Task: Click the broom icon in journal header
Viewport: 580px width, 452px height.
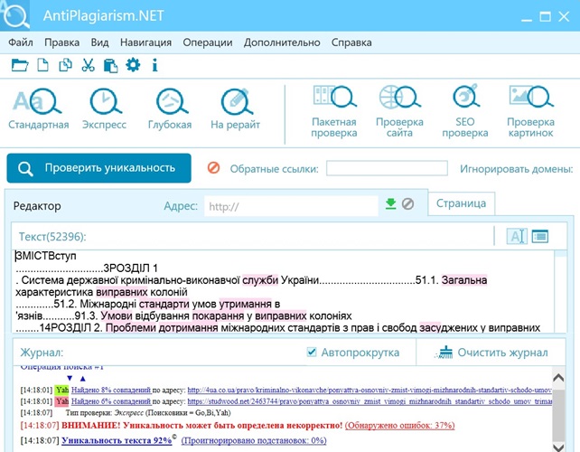Action: 444,353
